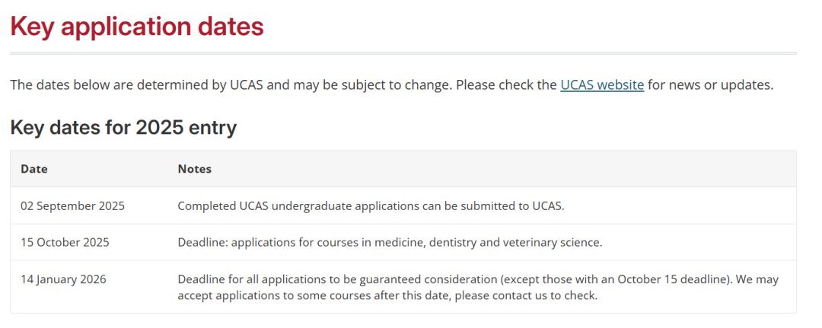The image size is (822, 328).
Task: Select the 14 January 2026 date cell
Action: 63,279
